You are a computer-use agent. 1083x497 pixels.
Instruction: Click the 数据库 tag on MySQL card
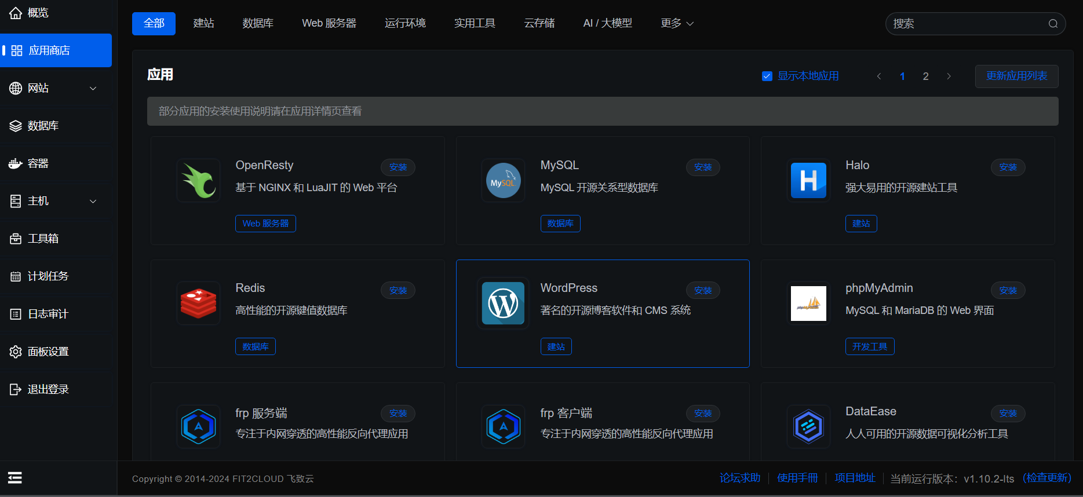point(560,224)
